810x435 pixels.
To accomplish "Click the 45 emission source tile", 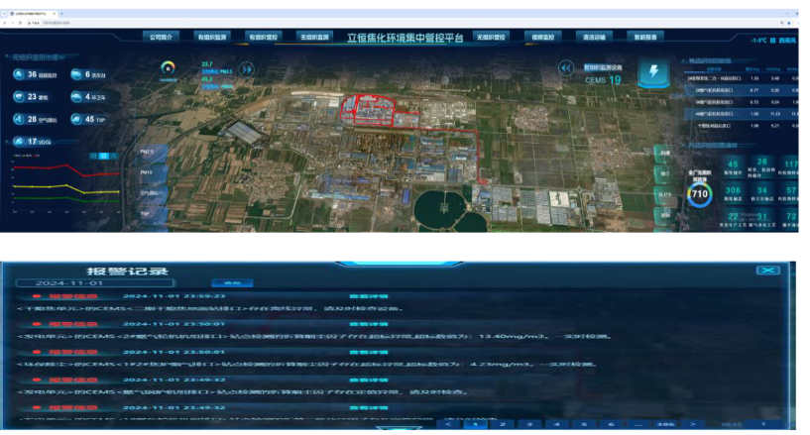I will (x=733, y=167).
